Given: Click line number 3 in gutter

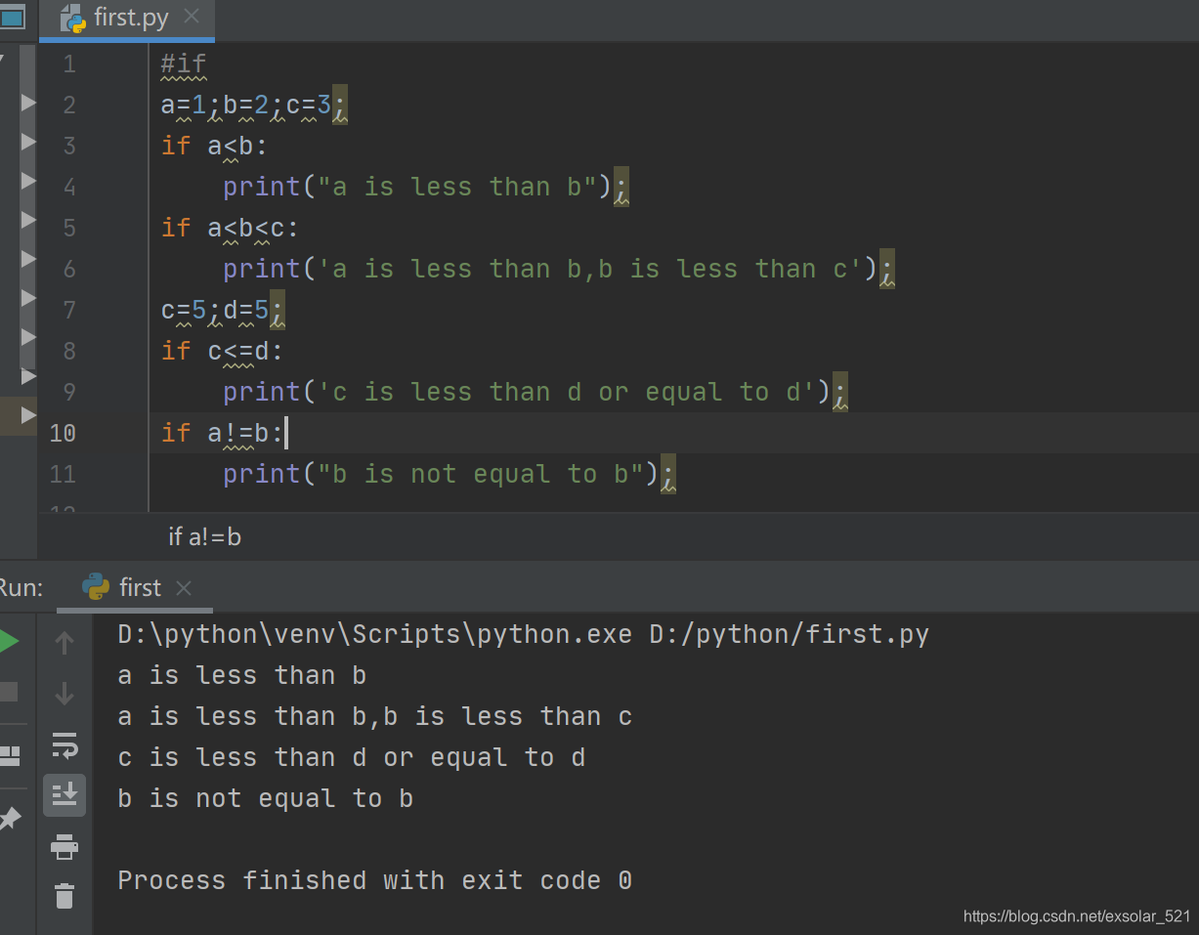Looking at the screenshot, I should [x=68, y=147].
